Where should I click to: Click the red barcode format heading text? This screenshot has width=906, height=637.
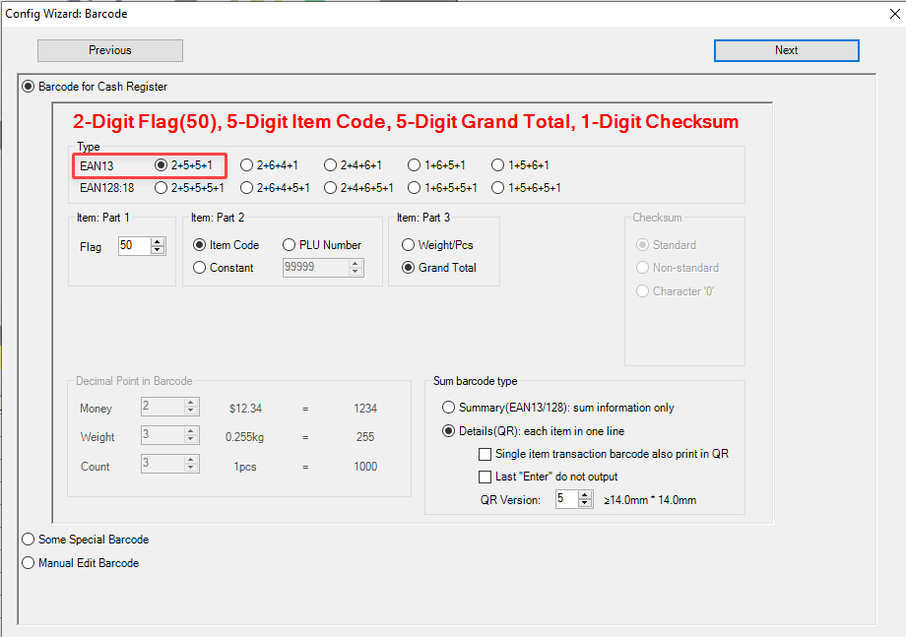(x=406, y=122)
